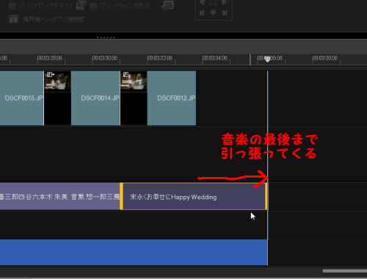Screen dimensions: 367x279
Task: Align title to bottom-left using arrow icon
Action: tap(202, 12)
